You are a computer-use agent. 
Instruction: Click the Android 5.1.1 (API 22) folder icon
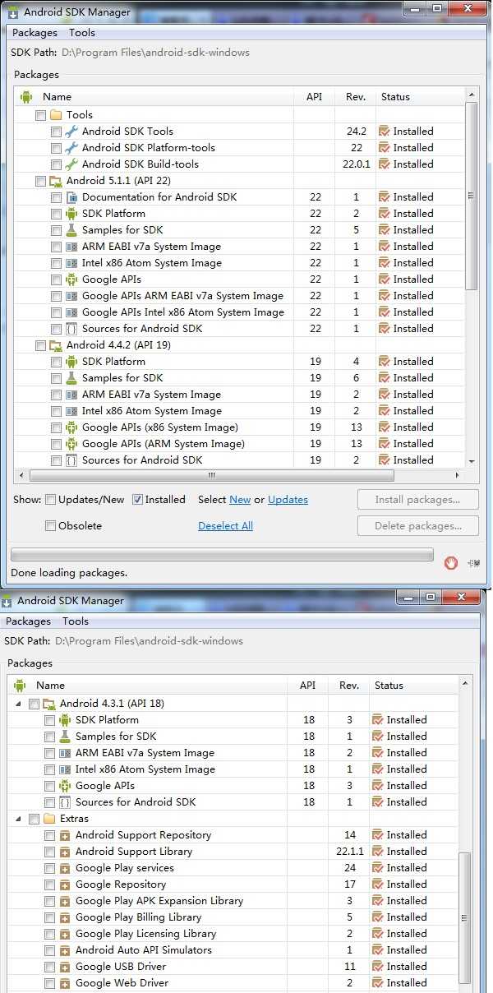click(x=56, y=181)
